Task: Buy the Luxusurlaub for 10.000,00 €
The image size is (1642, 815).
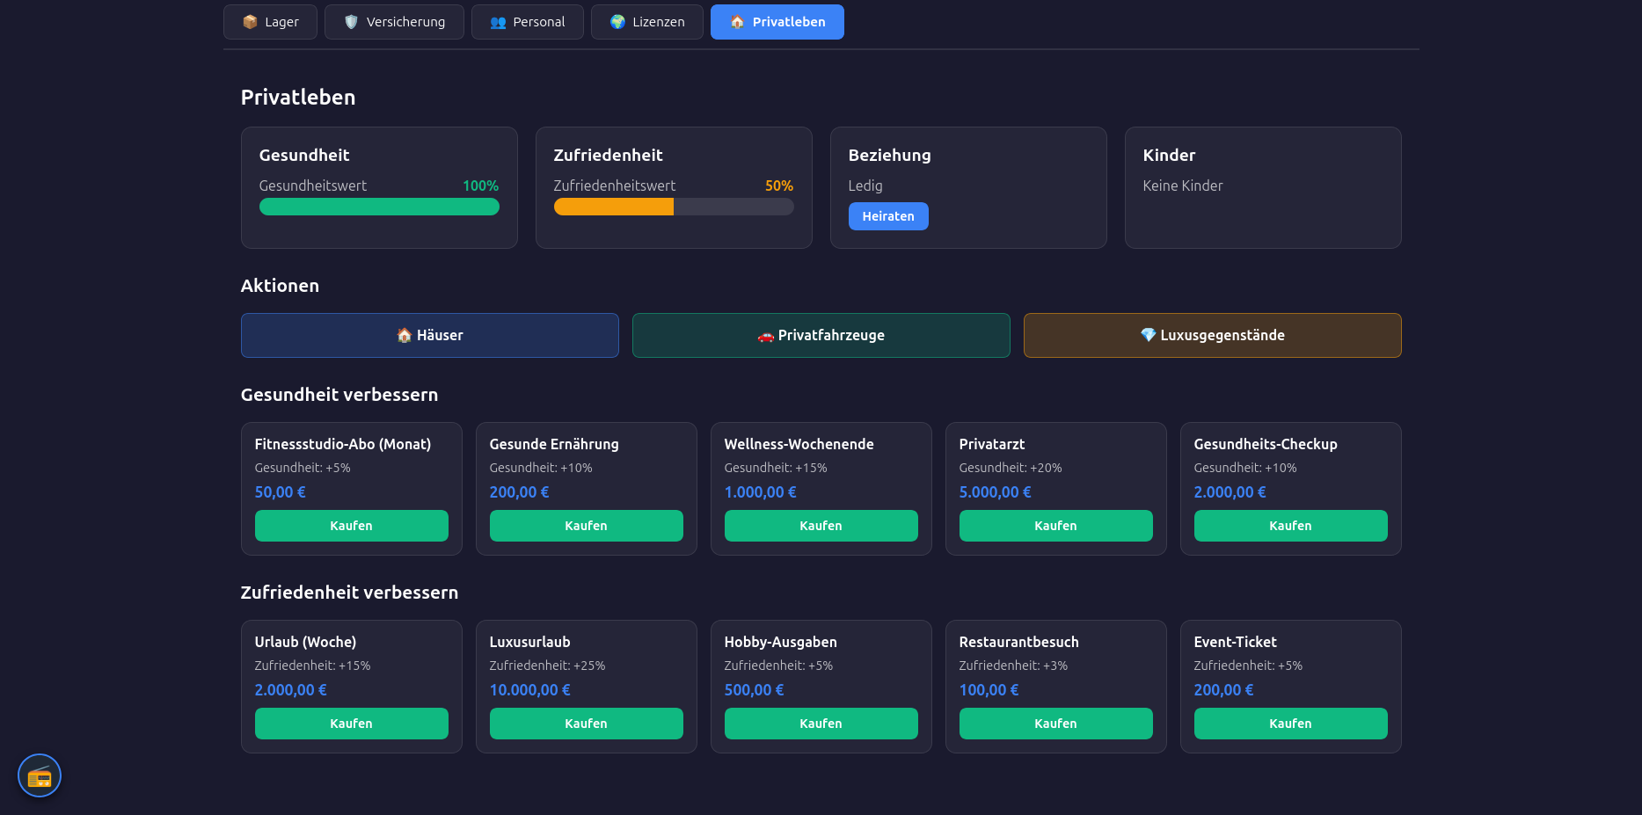Action: pyautogui.click(x=587, y=724)
